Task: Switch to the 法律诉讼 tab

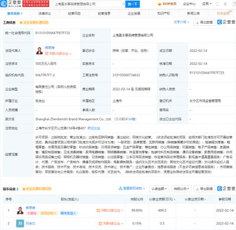Action: pos(44,14)
